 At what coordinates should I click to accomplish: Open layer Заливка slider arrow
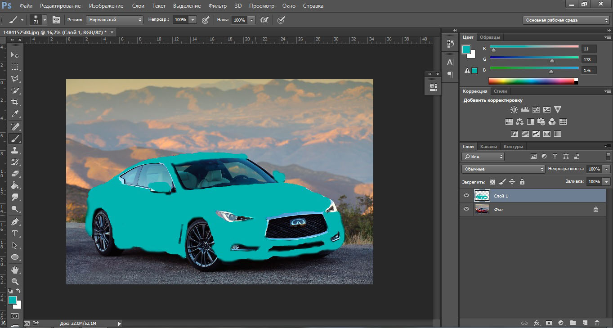(607, 181)
